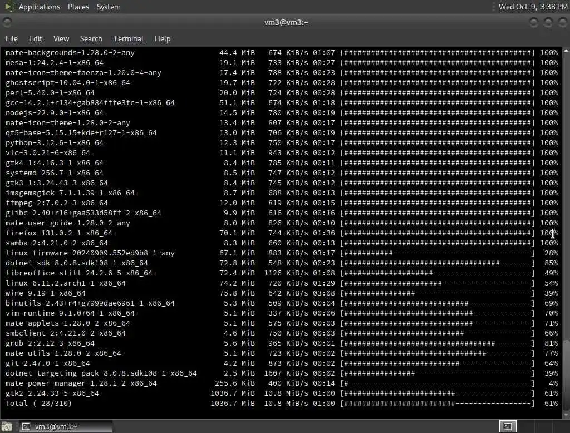Click the grub-2:2.12-3-x86_64 package name
This screenshot has height=433, width=570.
(x=50, y=343)
